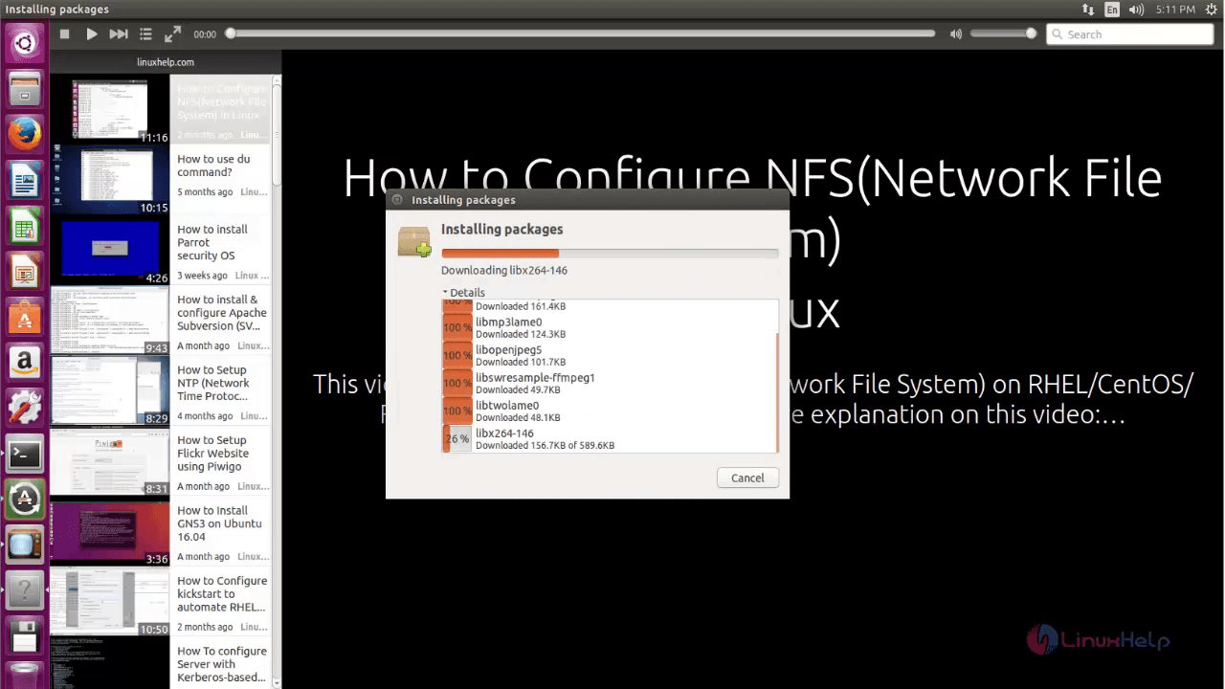
Task: Open the Apache Subversion video thumbnail
Action: (x=110, y=321)
